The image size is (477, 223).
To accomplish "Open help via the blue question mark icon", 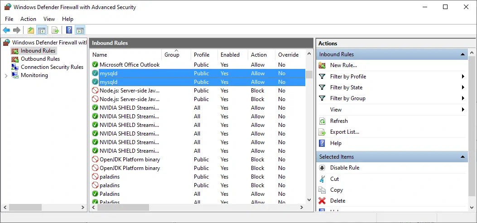I will 69,30.
